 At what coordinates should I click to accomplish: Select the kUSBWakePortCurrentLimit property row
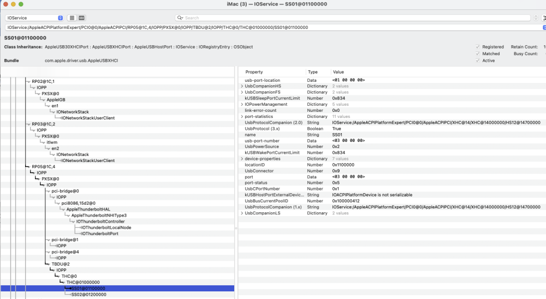point(392,152)
